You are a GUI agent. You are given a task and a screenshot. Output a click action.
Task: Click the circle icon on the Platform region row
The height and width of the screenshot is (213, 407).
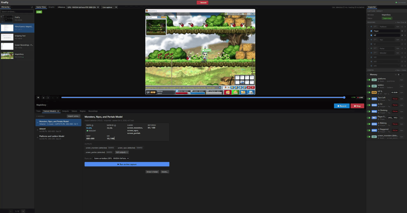[x=402, y=27]
